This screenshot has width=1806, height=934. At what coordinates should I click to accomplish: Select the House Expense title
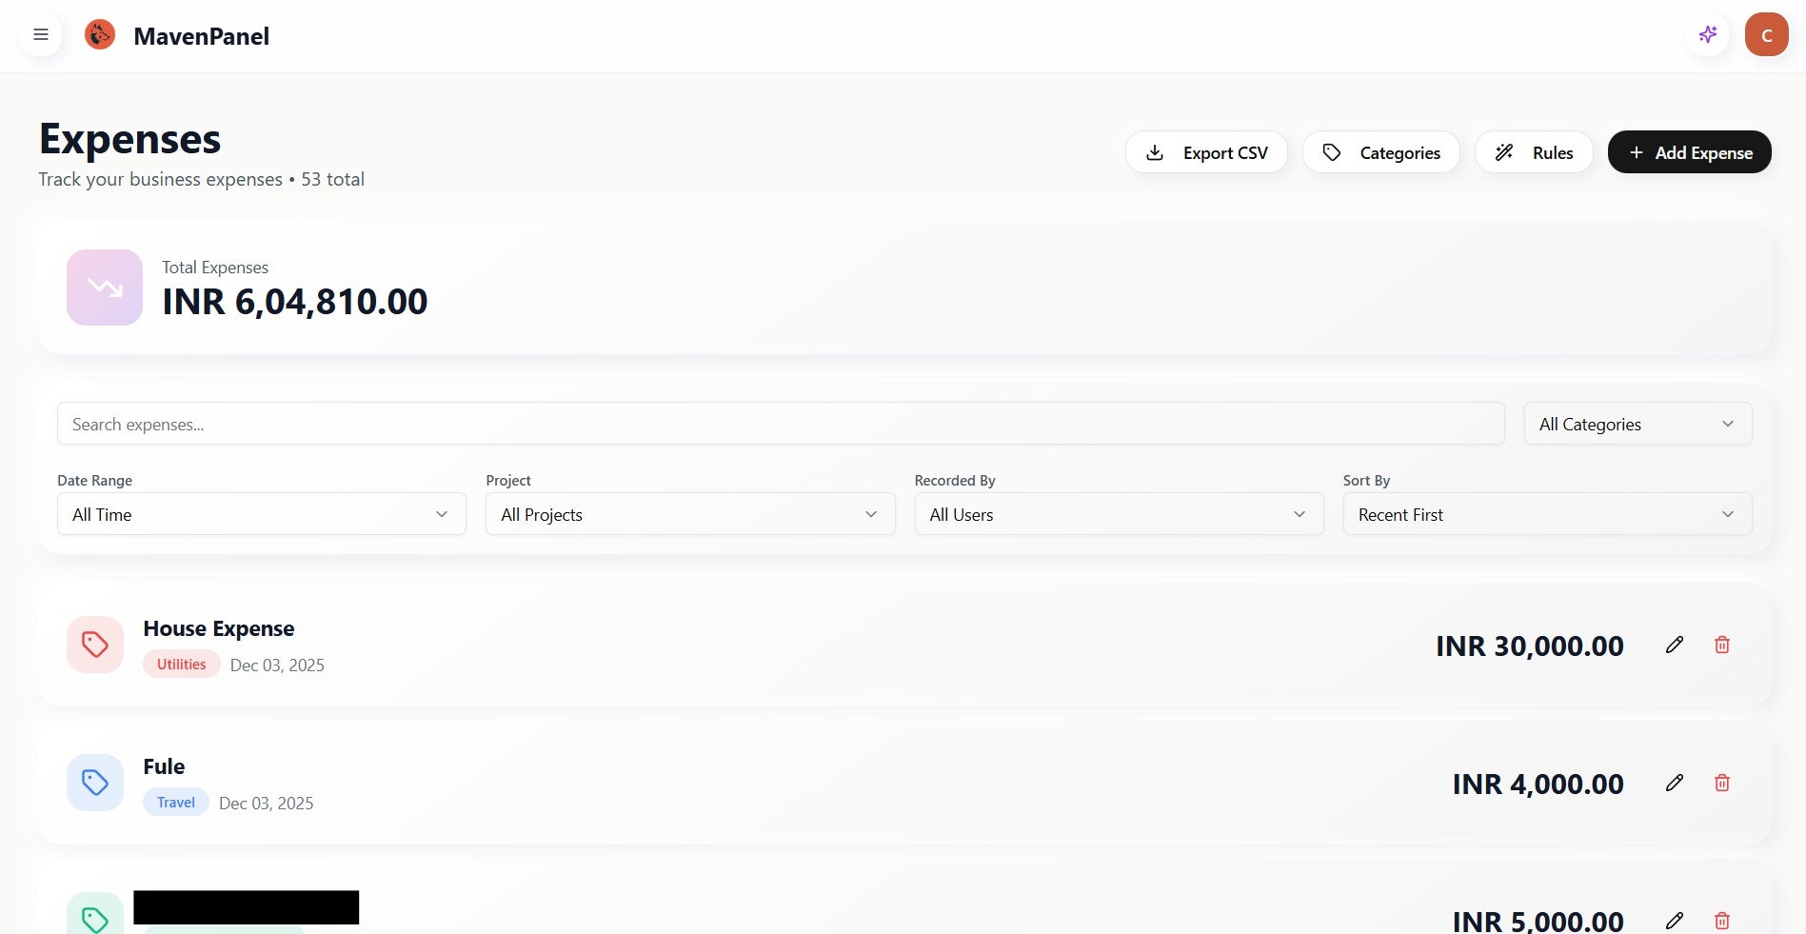(219, 628)
